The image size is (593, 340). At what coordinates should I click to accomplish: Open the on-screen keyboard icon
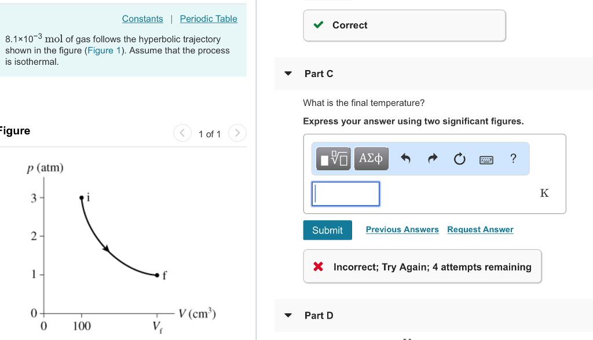click(486, 159)
